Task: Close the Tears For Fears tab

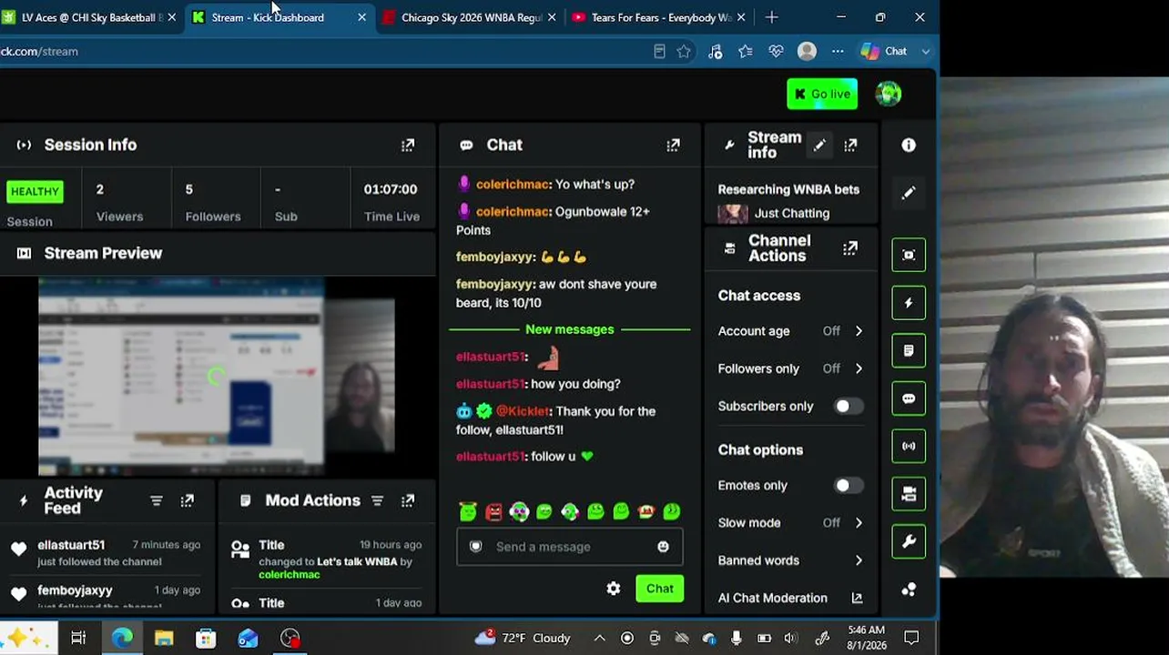Action: 740,17
